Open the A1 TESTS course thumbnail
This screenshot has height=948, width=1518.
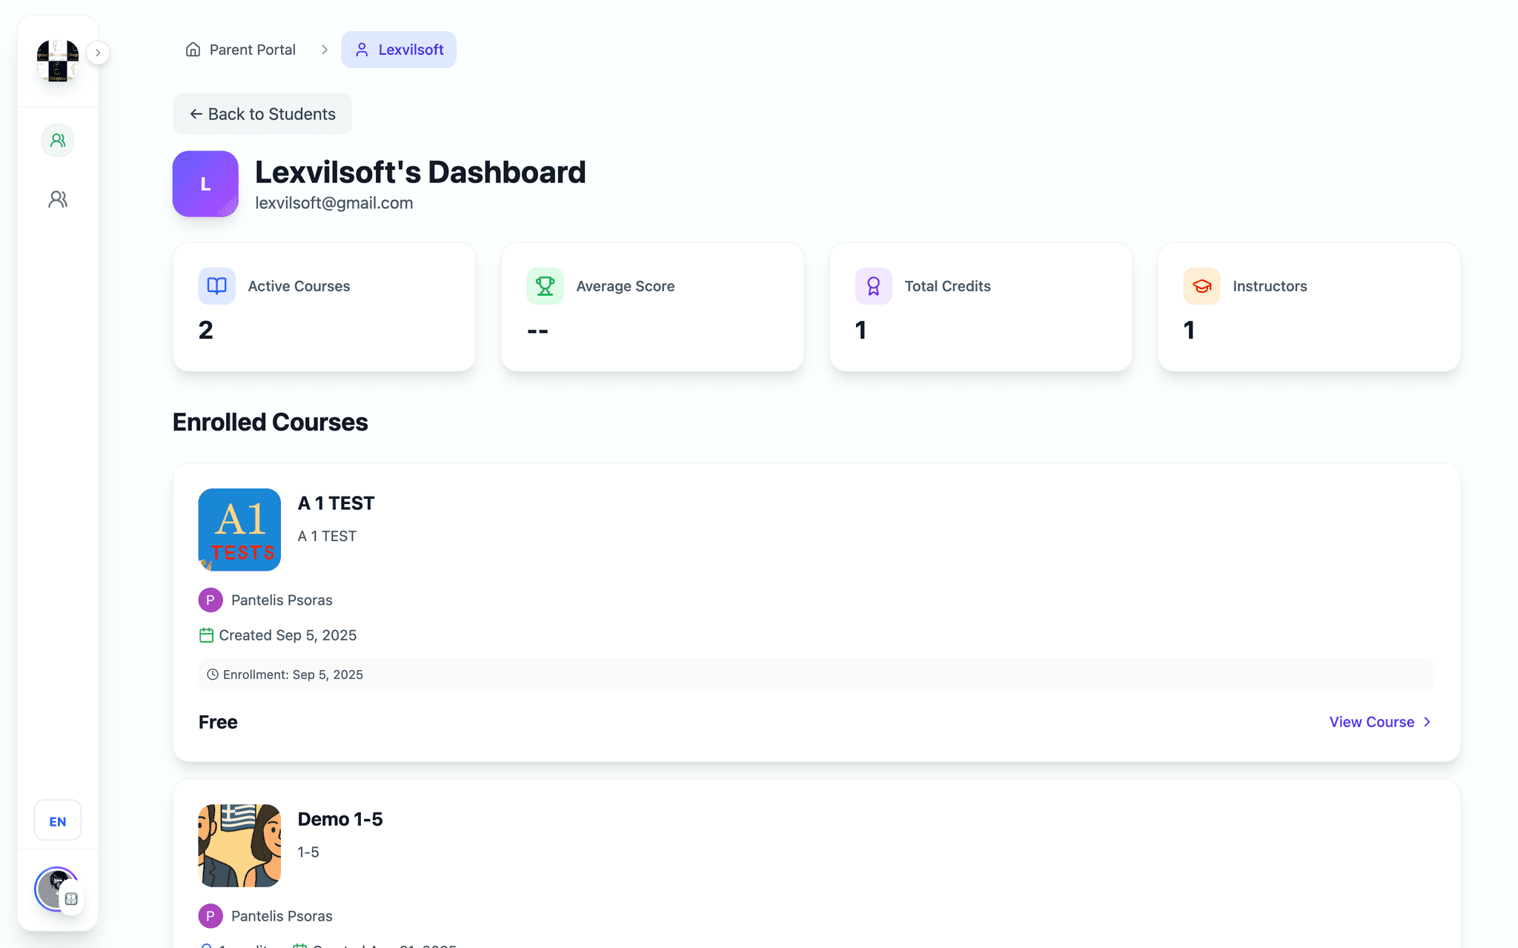(239, 529)
